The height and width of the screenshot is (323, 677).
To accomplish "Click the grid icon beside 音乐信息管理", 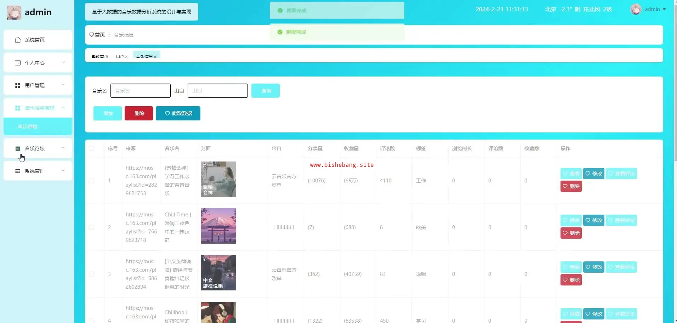I will (18, 108).
